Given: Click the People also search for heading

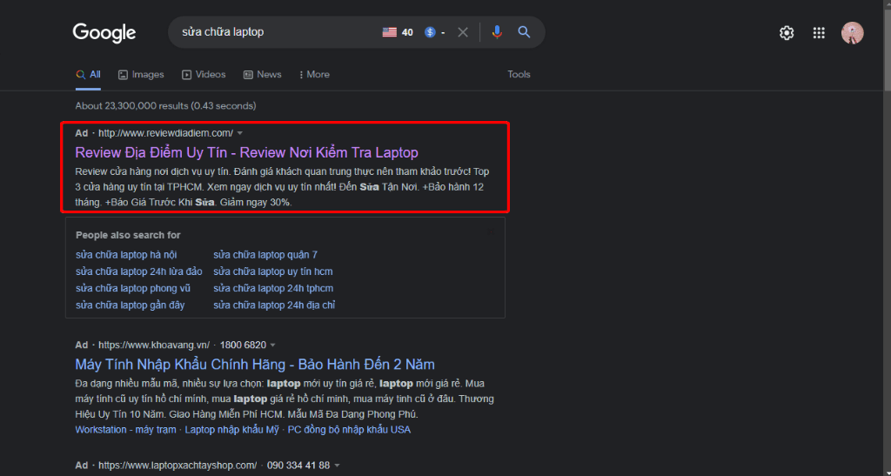Looking at the screenshot, I should click(128, 235).
